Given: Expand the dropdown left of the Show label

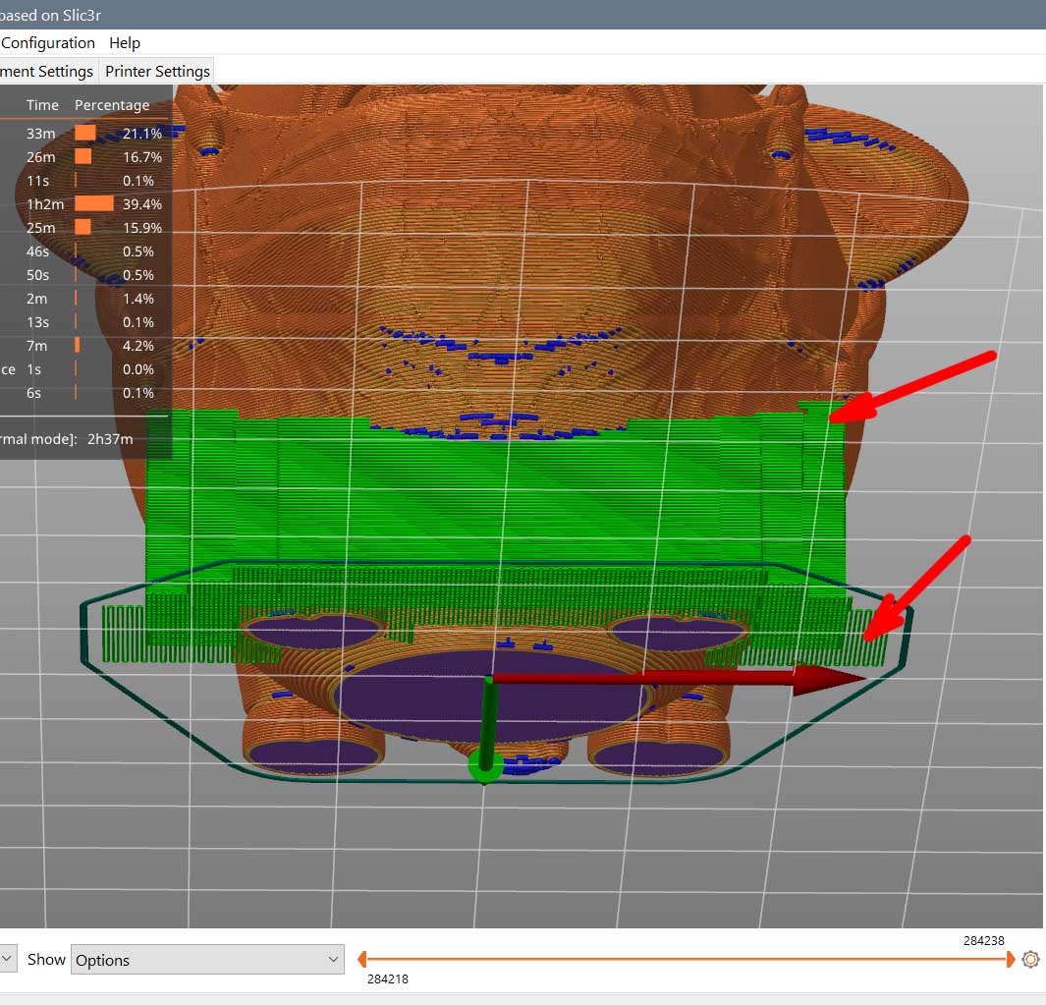Looking at the screenshot, I should click(8, 960).
